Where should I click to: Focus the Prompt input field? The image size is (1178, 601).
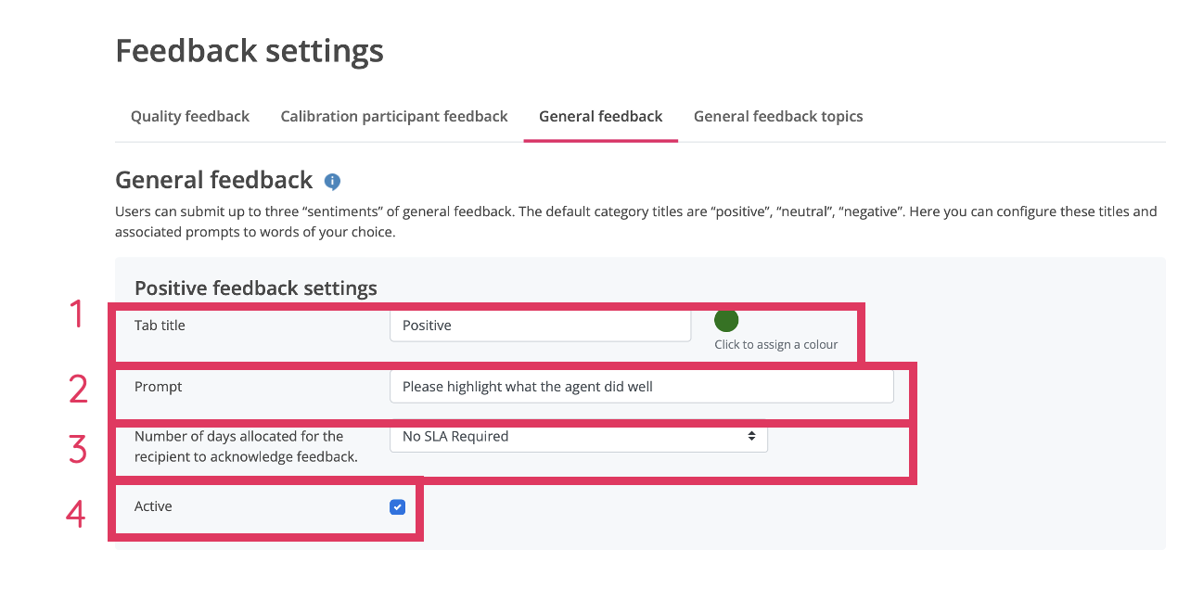(x=641, y=387)
